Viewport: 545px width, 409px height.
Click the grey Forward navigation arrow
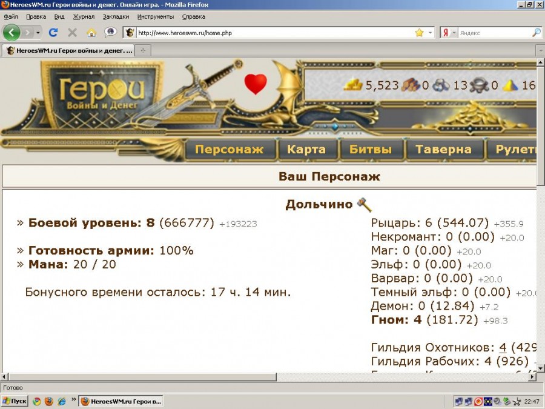[28, 33]
